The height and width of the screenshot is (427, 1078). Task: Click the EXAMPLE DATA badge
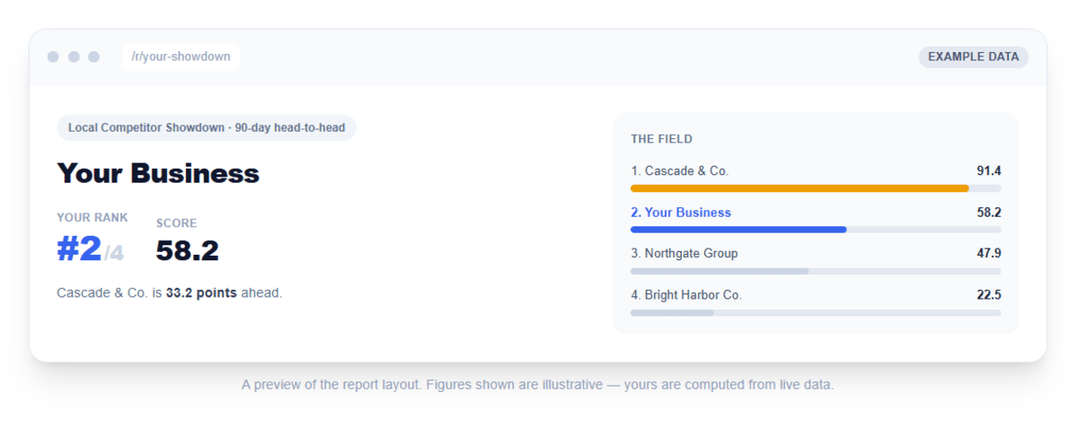click(x=973, y=57)
